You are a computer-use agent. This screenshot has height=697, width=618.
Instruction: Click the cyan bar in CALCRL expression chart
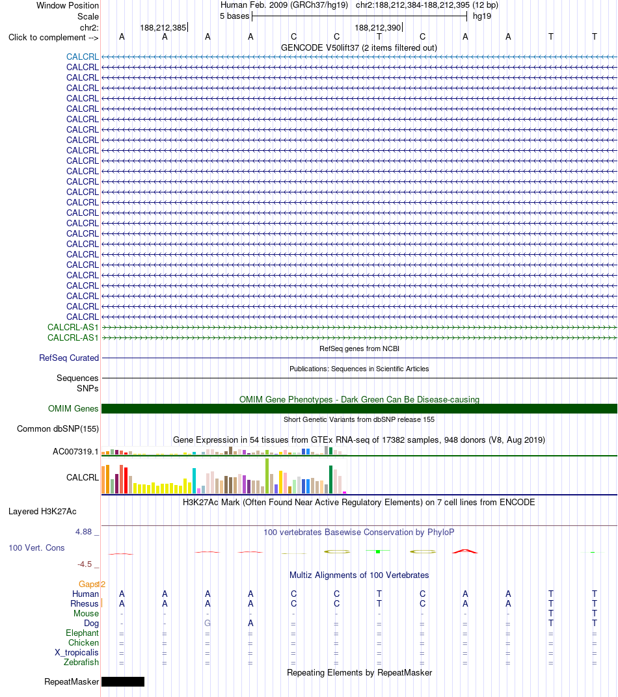tap(195, 481)
